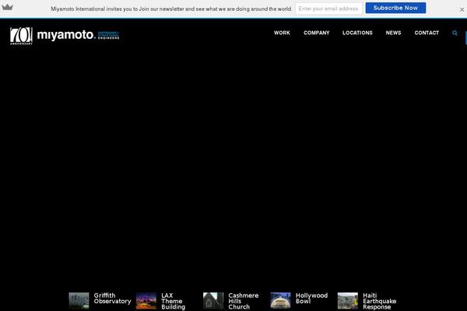Click the Hollywood Bowl text label

311,299
